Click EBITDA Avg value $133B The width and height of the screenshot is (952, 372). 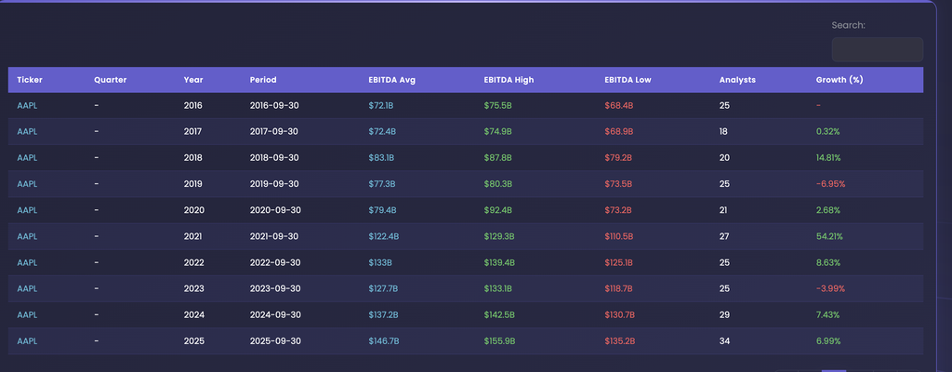(x=380, y=262)
